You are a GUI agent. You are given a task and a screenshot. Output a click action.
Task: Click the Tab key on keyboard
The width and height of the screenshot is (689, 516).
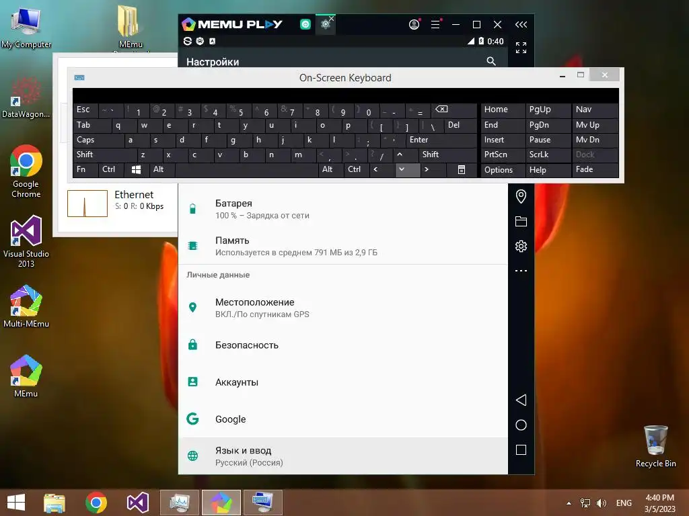(x=92, y=126)
